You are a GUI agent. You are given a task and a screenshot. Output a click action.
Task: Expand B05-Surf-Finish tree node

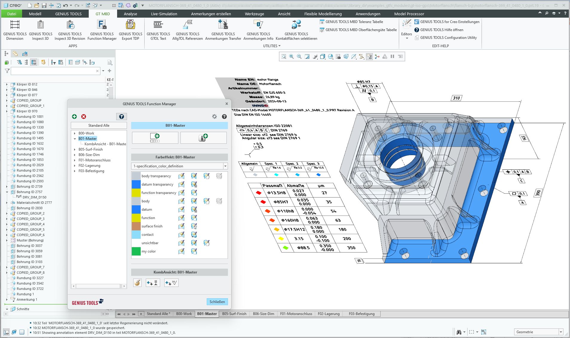75,149
